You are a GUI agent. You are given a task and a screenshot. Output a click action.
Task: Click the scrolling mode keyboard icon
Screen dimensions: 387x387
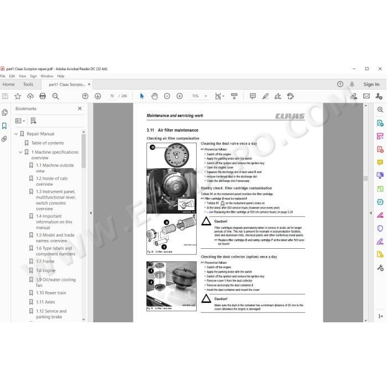coord(234,96)
